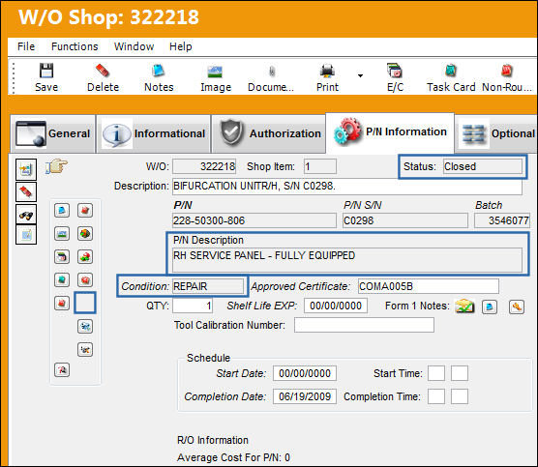
Task: Click the Shelf Life EXP date field
Action: (336, 306)
